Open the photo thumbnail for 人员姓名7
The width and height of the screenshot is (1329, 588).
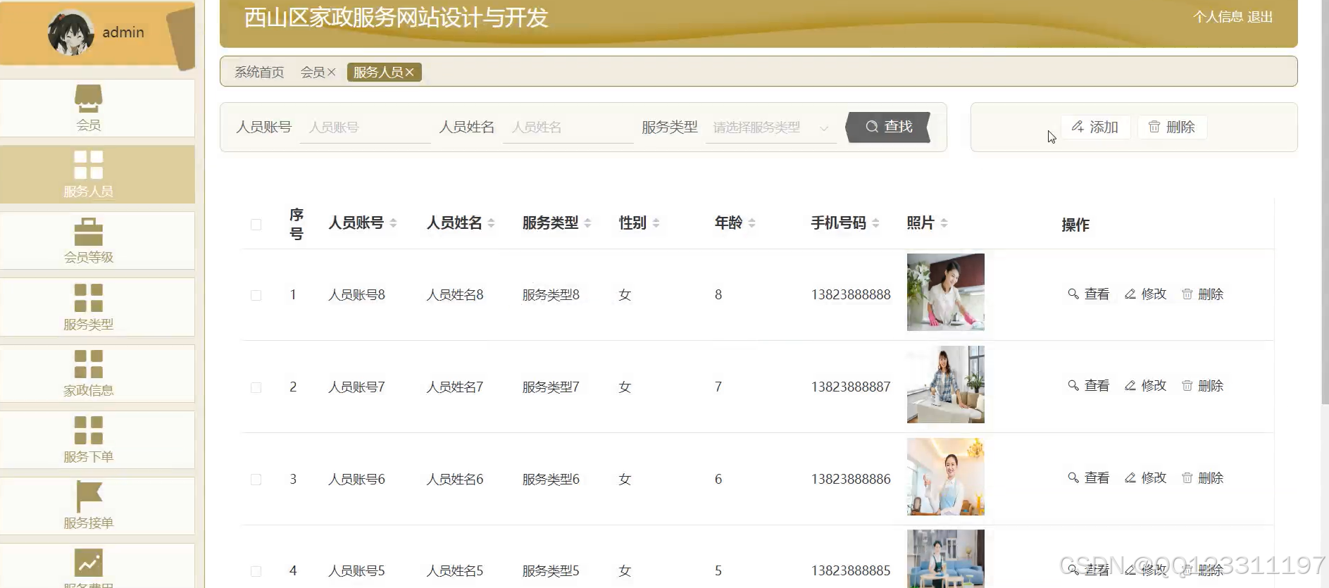(x=945, y=384)
